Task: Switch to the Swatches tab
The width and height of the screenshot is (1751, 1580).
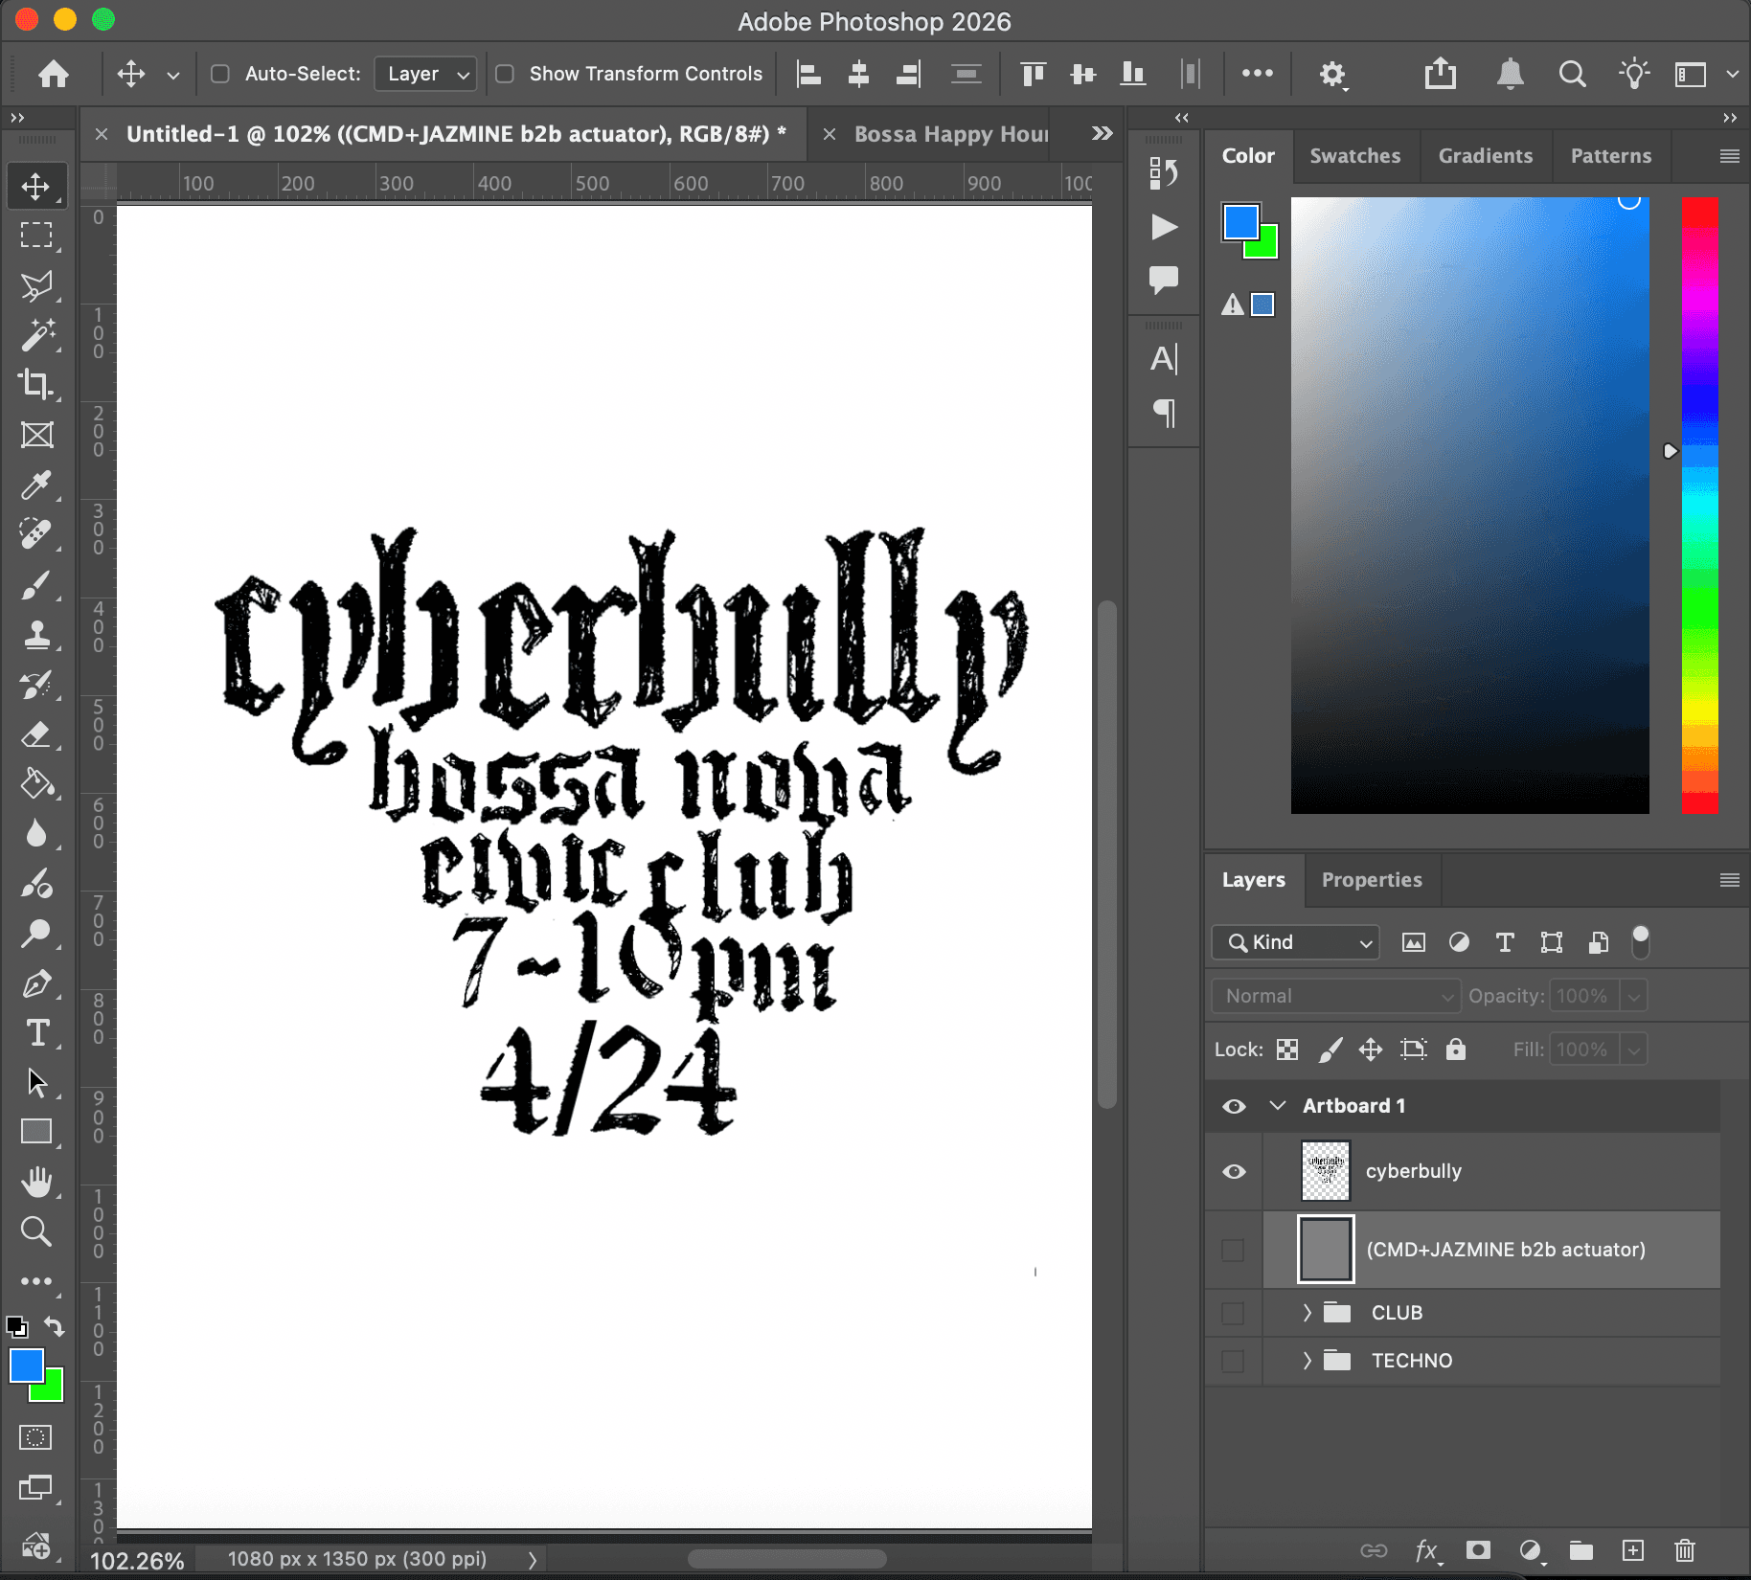Action: (x=1354, y=156)
